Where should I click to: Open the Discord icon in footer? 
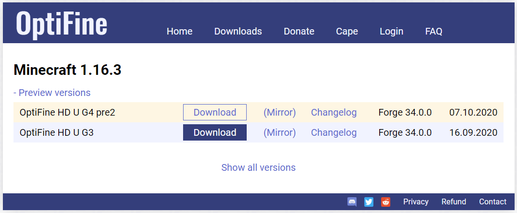(352, 202)
